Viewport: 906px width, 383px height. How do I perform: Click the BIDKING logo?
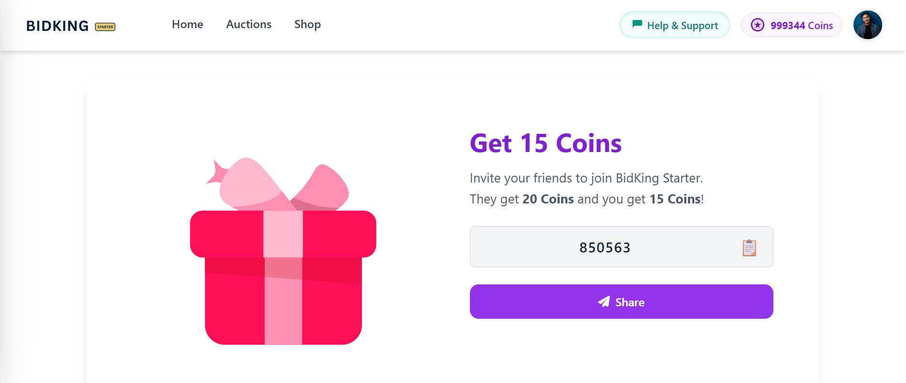[57, 26]
